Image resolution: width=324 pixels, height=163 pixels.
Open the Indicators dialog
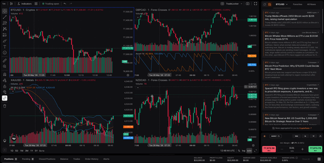pyautogui.click(x=25, y=4)
